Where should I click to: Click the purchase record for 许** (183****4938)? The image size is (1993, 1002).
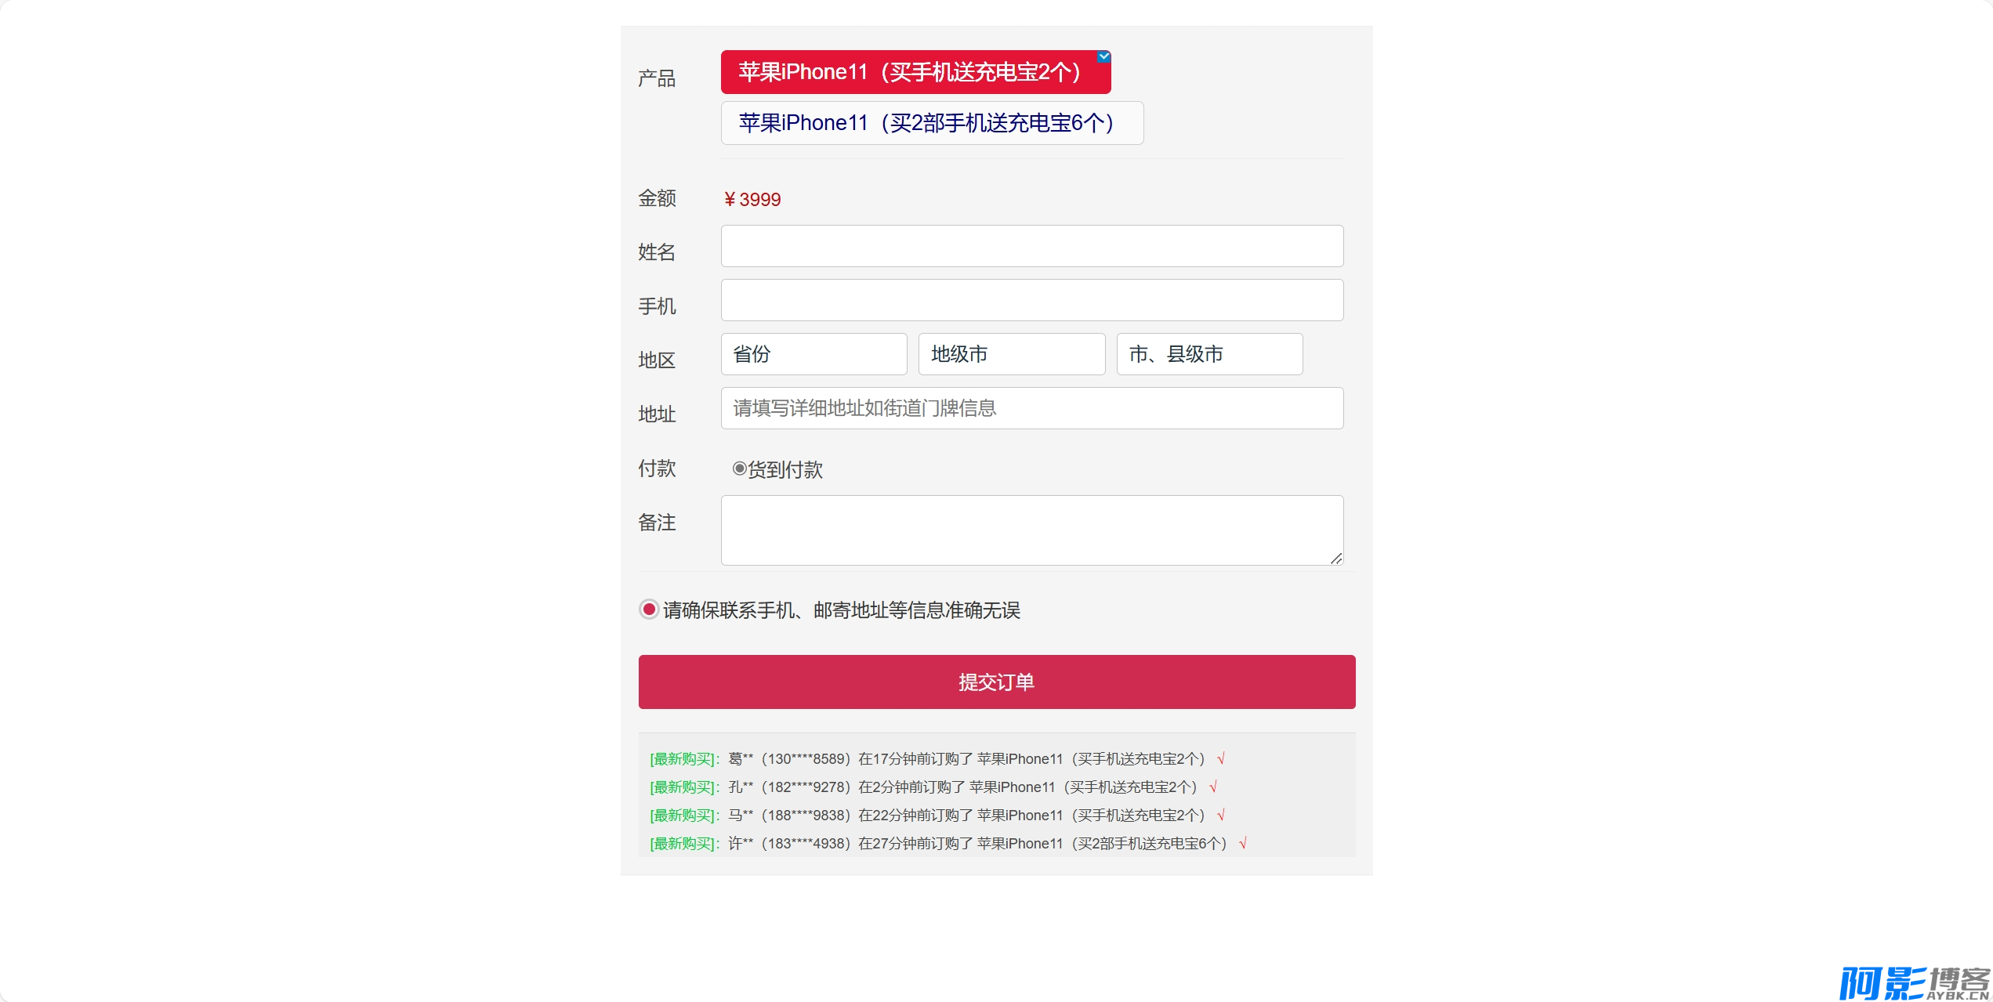click(948, 843)
